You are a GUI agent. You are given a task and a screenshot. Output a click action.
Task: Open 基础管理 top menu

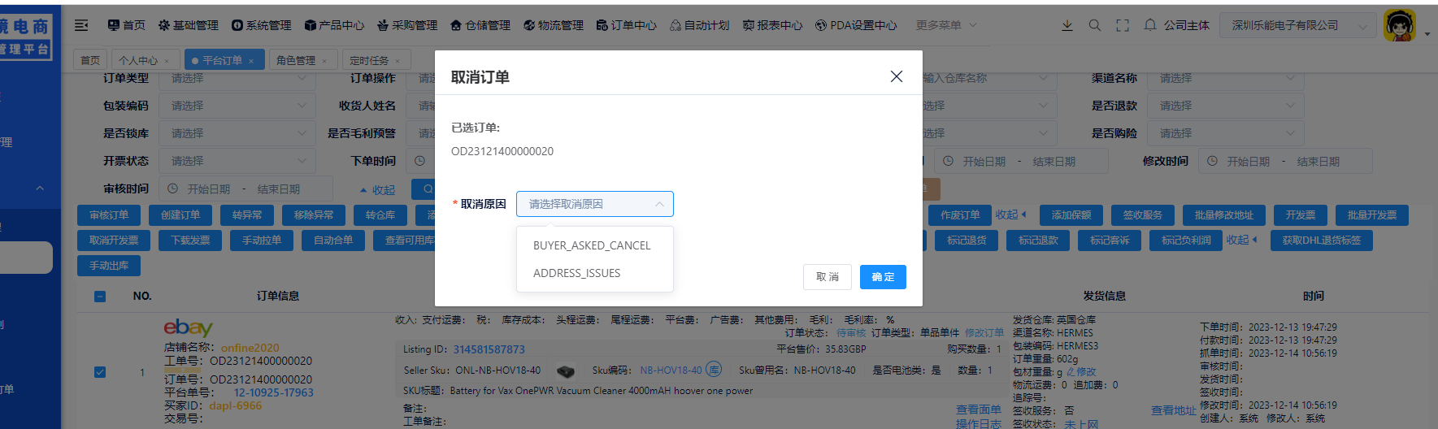(x=189, y=25)
